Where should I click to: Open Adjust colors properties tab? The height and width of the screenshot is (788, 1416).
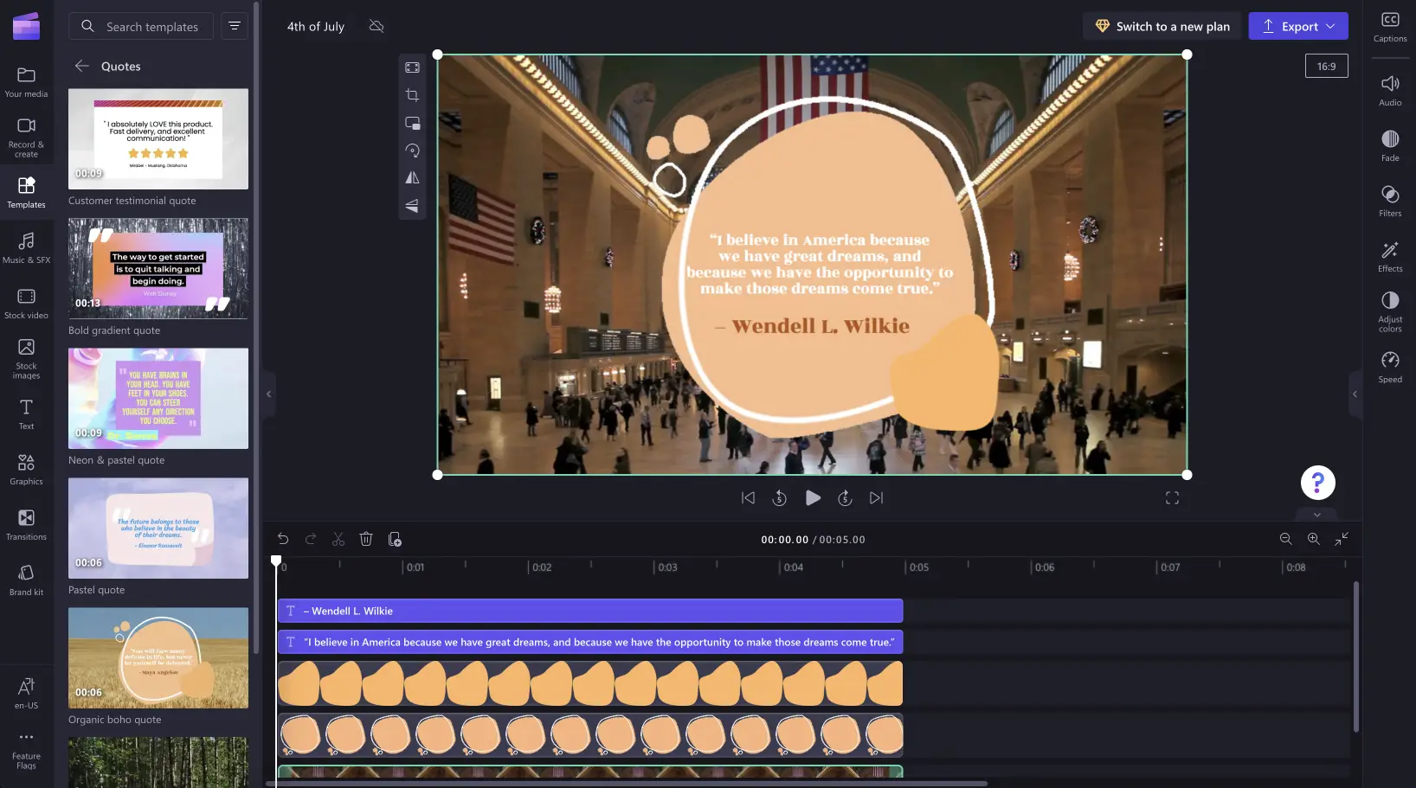point(1390,311)
